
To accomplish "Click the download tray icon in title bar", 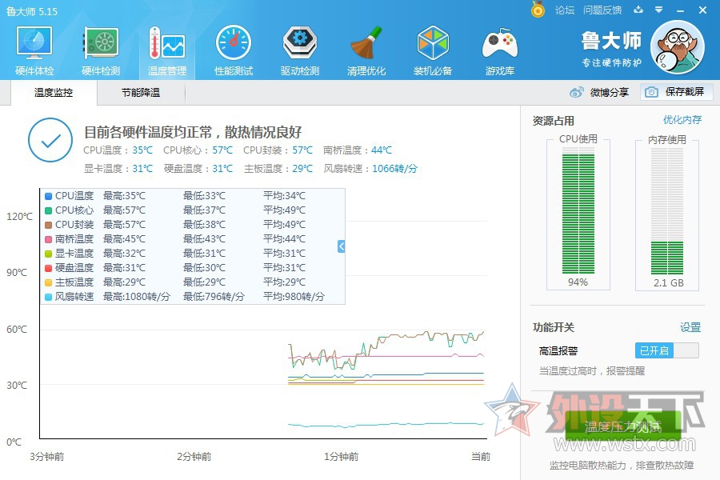I will coord(638,10).
